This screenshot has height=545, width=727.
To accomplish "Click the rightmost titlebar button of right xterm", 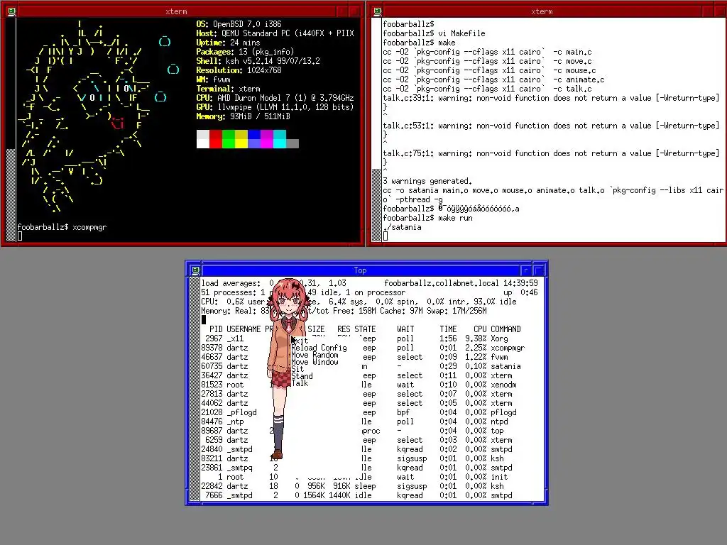I will pyautogui.click(x=720, y=11).
